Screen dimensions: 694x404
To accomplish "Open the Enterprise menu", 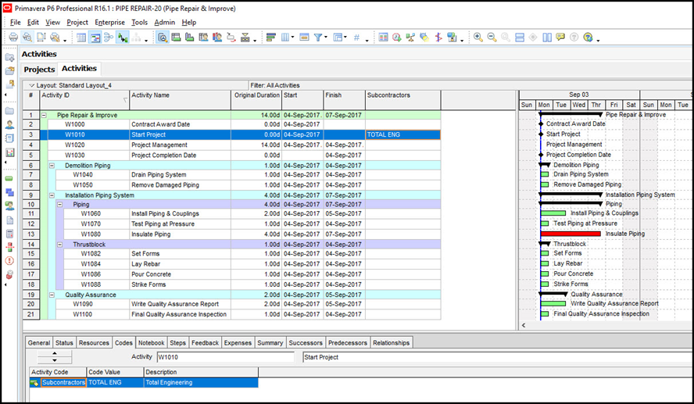I will [x=109, y=22].
